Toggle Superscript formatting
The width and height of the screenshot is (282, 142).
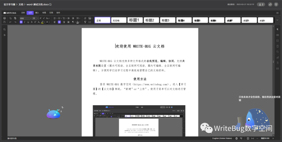[35, 22]
